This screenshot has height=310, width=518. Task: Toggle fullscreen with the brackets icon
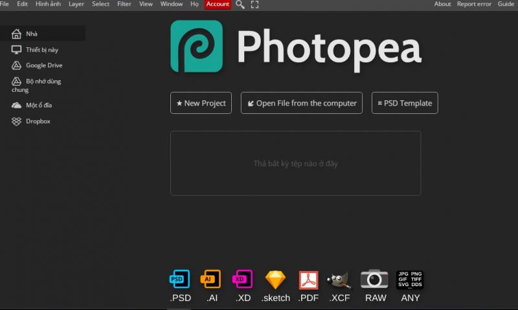254,5
